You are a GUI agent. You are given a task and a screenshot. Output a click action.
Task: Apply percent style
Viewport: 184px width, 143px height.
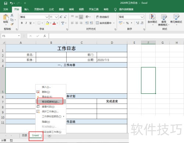click(127, 23)
